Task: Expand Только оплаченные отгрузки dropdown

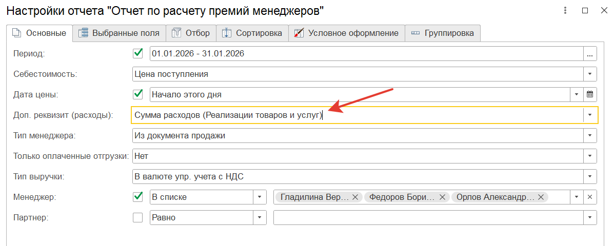Action: (x=590, y=156)
